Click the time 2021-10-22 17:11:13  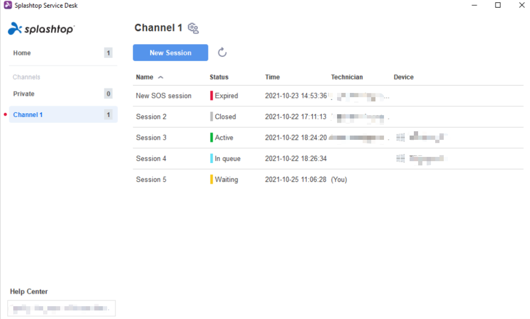coord(296,117)
